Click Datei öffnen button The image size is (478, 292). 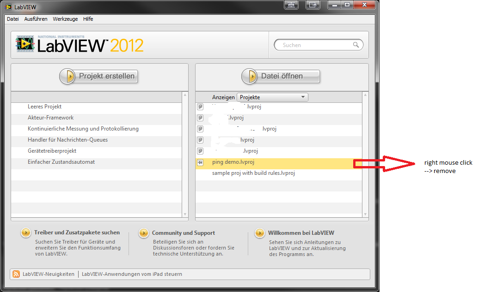pyautogui.click(x=281, y=76)
